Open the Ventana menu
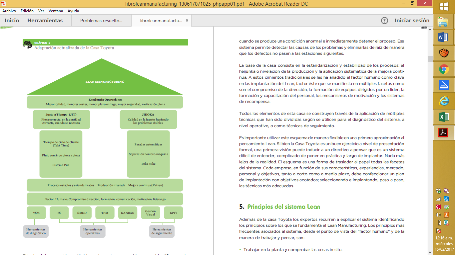Viewport: 455px width, 255px height. 56,11
